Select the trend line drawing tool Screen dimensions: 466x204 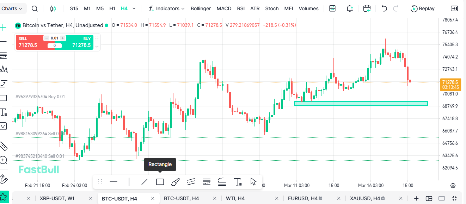pyautogui.click(x=145, y=182)
